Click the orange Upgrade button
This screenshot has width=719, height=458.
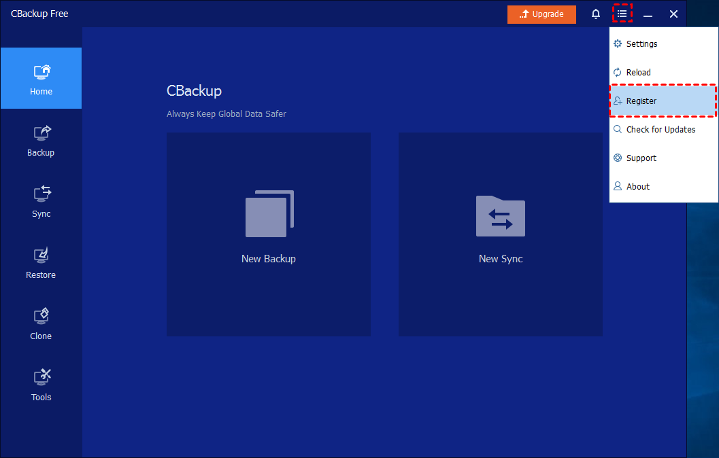click(541, 14)
